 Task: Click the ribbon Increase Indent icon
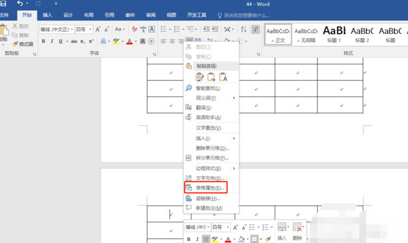[x=215, y=29]
